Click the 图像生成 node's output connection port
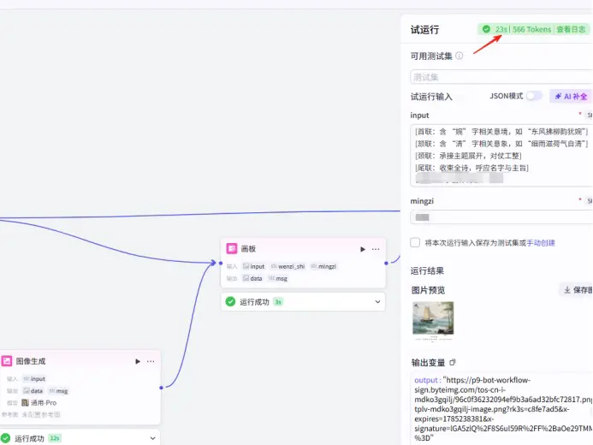593x445 pixels. click(162, 388)
